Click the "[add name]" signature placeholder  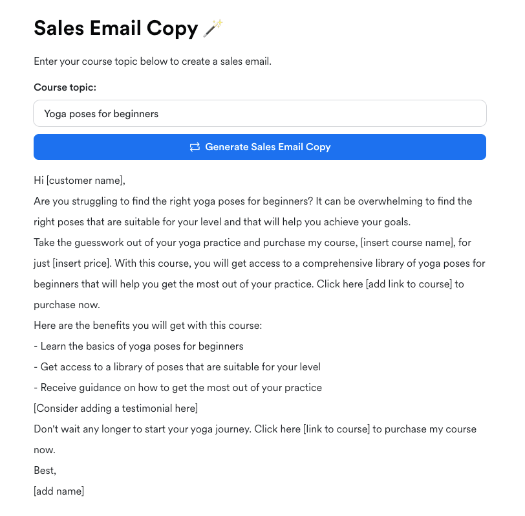click(x=59, y=491)
